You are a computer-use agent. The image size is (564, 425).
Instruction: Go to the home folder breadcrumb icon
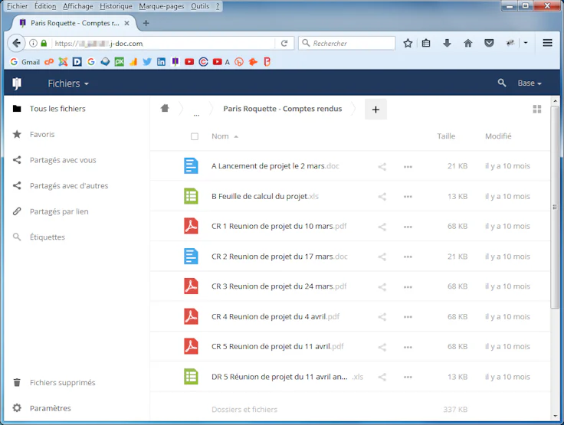(165, 108)
